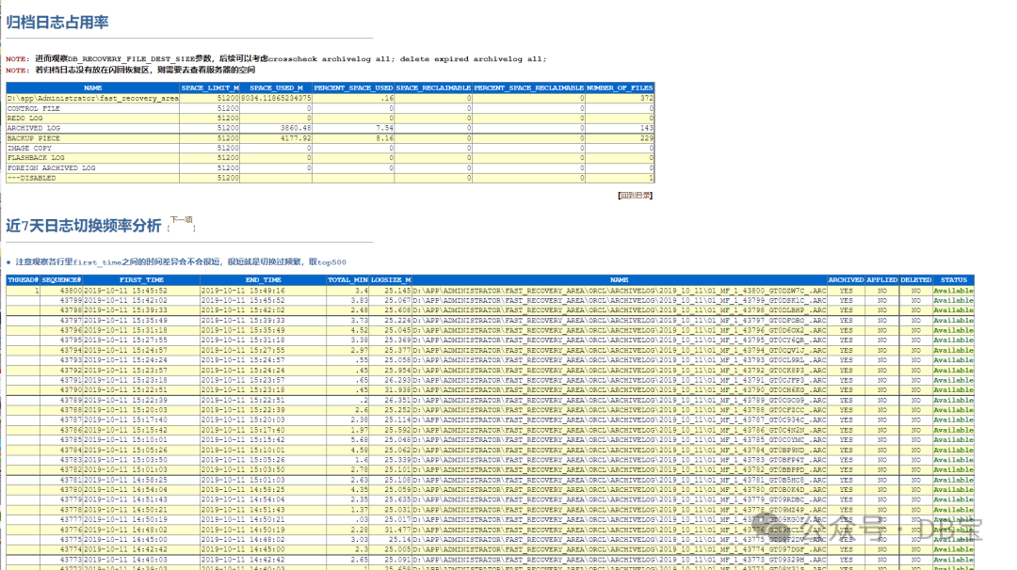Click the SEQUENCE# column header
Screen dimensions: 1017x570
click(61, 279)
